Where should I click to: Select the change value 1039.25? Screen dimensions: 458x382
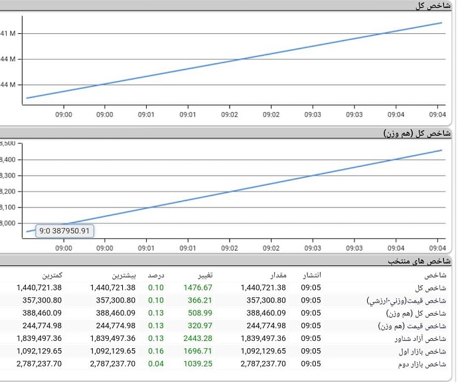198,363
